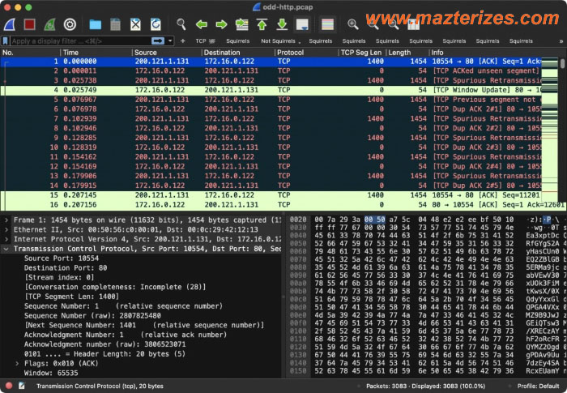Sort packets by Destination column
This screenshot has width=567, height=393.
pos(237,53)
